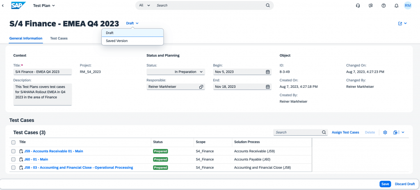Click Accounts Payable (J60) cell
This screenshot has width=420, height=190.
pos(252,160)
